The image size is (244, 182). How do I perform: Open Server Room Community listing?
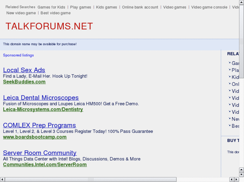click(x=40, y=153)
